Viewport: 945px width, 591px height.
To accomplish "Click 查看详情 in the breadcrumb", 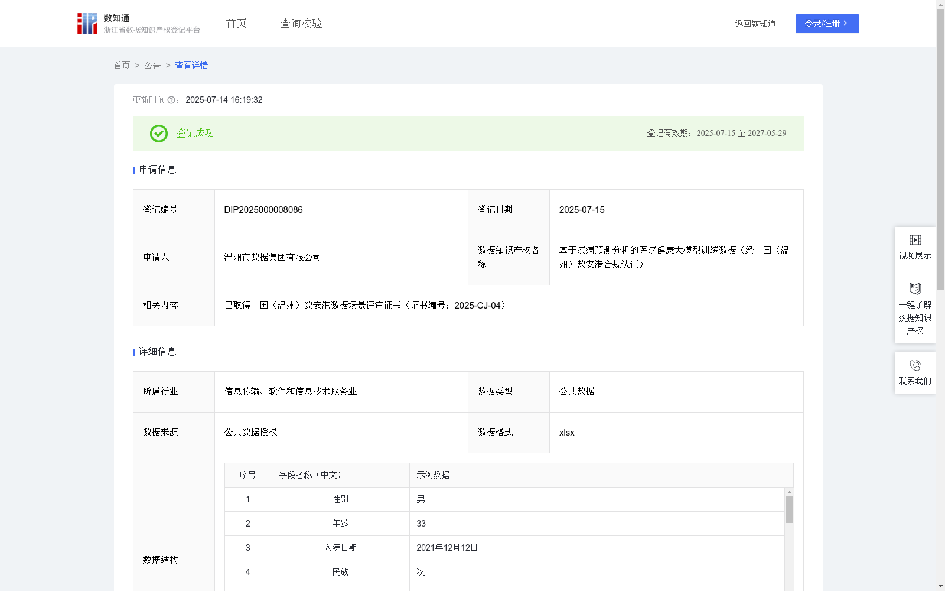I will point(191,66).
